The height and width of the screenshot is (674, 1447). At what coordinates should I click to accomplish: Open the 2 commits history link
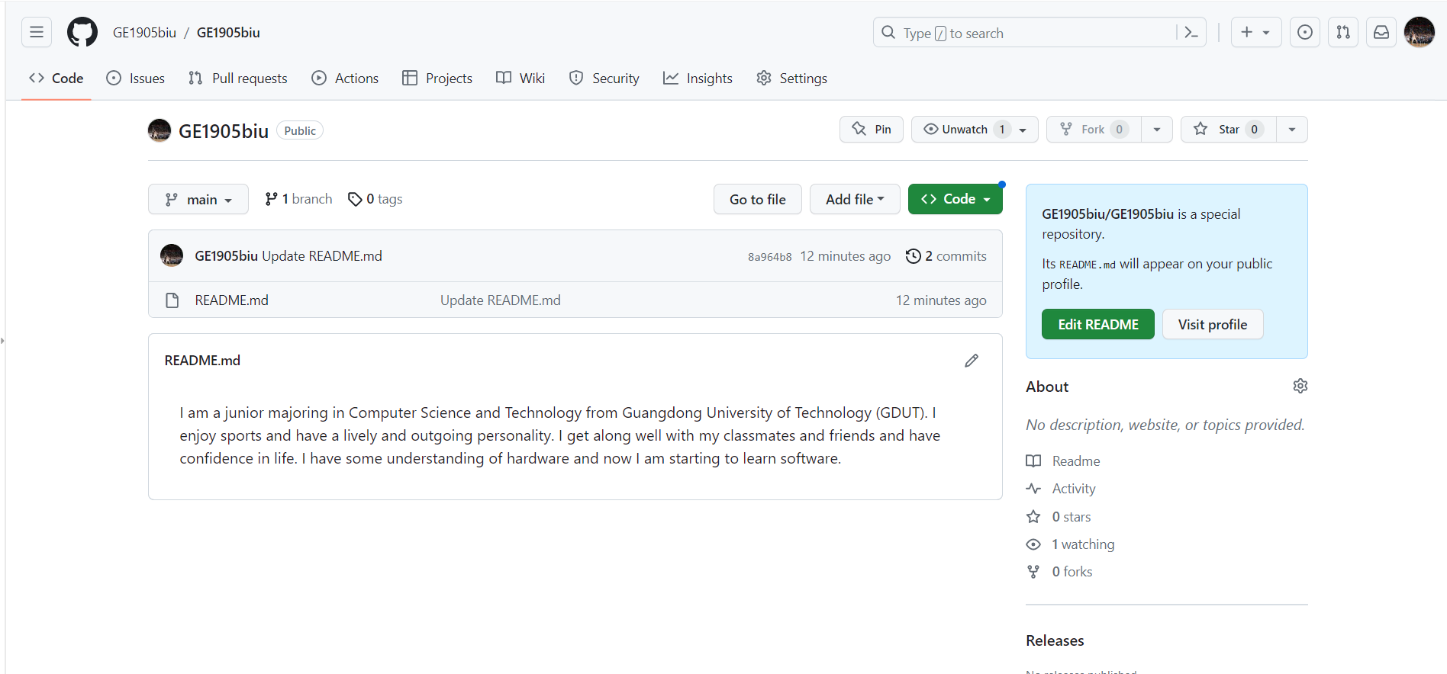click(946, 257)
